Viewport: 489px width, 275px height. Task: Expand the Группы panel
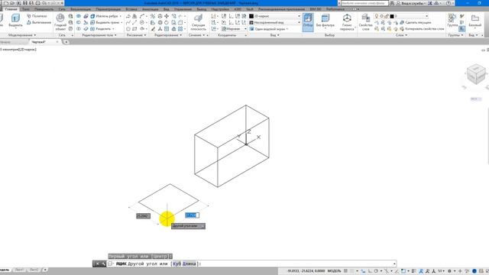(455, 35)
